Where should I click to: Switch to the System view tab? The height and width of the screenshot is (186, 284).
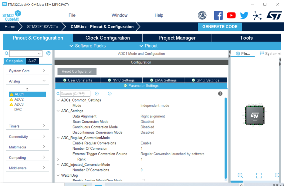coord(271,54)
